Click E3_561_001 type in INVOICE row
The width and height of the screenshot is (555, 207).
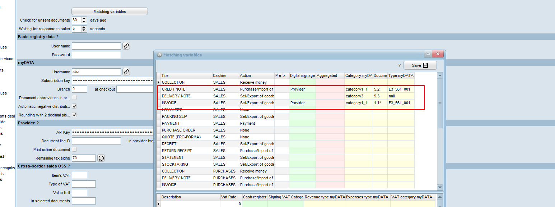coord(401,103)
